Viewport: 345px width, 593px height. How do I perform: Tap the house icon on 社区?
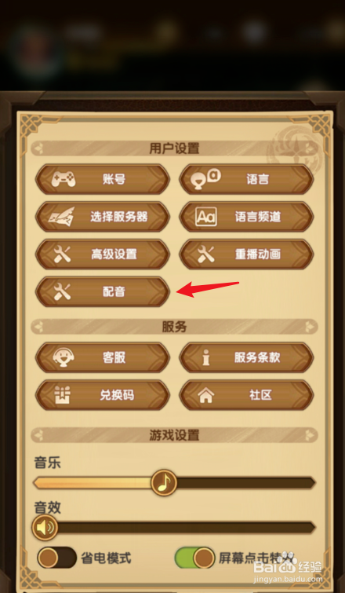pyautogui.click(x=206, y=395)
